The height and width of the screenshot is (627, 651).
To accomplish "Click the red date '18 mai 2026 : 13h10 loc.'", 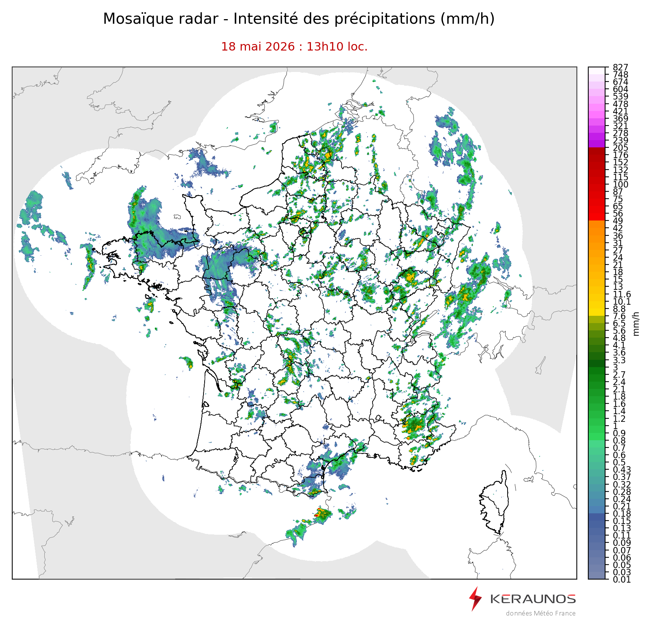I will tap(294, 47).
